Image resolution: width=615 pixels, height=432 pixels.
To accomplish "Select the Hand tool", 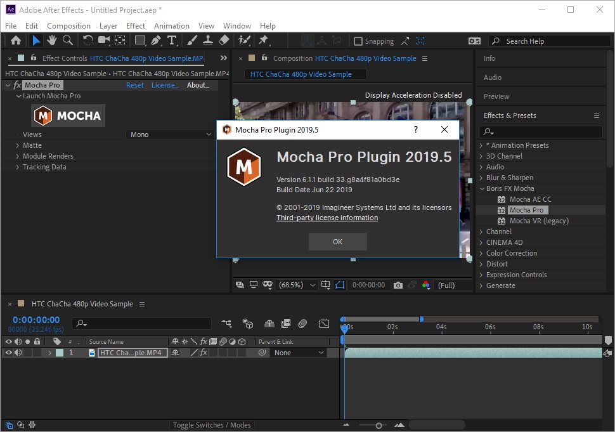I will (52, 41).
